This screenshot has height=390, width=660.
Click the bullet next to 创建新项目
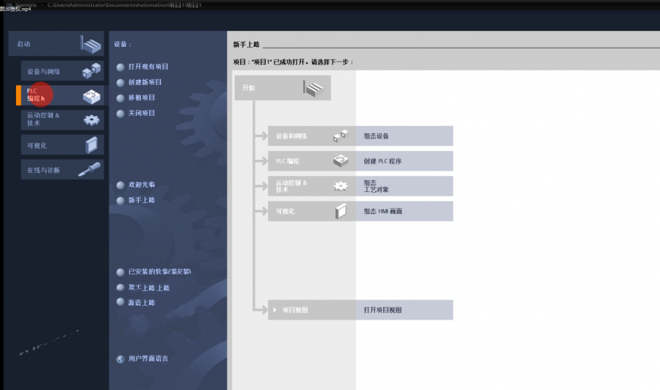coord(120,83)
